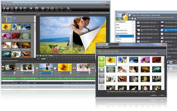The width and height of the screenshot is (177, 111).
Task: Click the green Add plus button in the wizard
Action: pyautogui.click(x=101, y=59)
